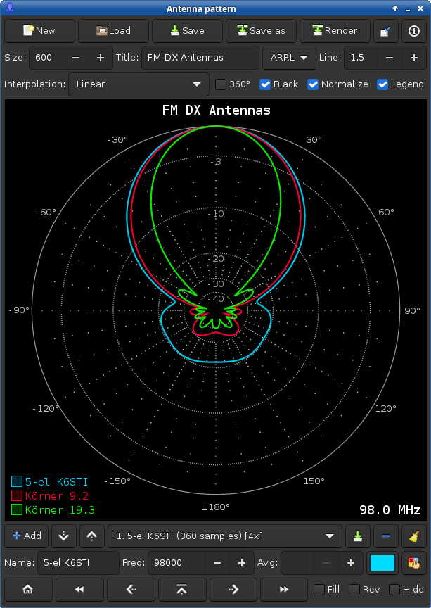Load an antenna pattern file
Viewport: 431px width, 608px height.
click(113, 31)
